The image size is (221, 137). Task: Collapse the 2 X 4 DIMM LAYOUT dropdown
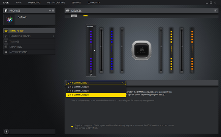[96, 83]
